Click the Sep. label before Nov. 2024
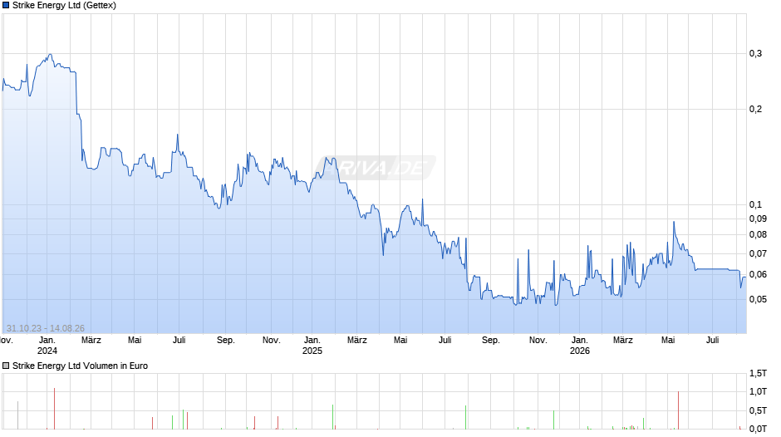The width and height of the screenshot is (781, 437). (x=226, y=341)
